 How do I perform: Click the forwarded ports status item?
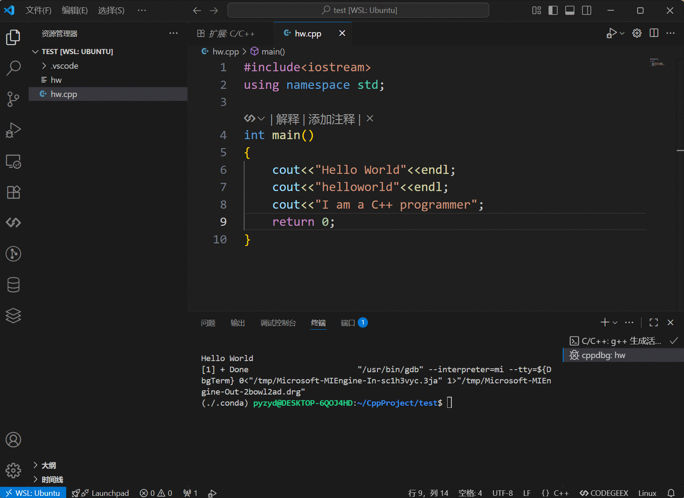pyautogui.click(x=190, y=493)
